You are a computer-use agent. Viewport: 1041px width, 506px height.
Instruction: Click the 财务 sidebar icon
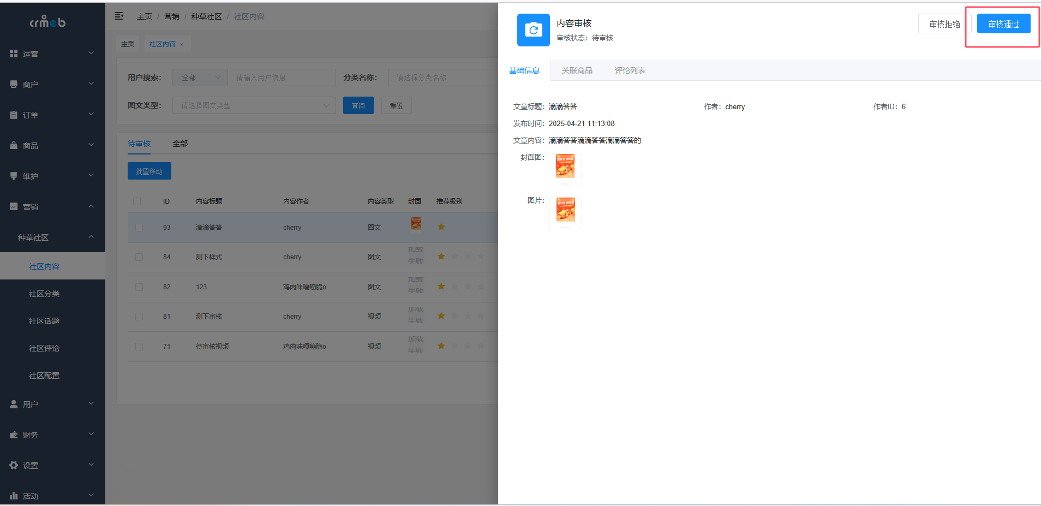coord(14,434)
